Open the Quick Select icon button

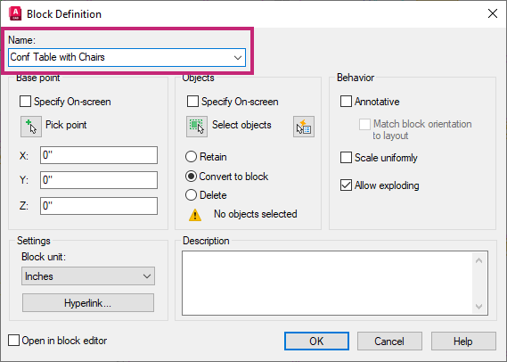[x=304, y=127]
